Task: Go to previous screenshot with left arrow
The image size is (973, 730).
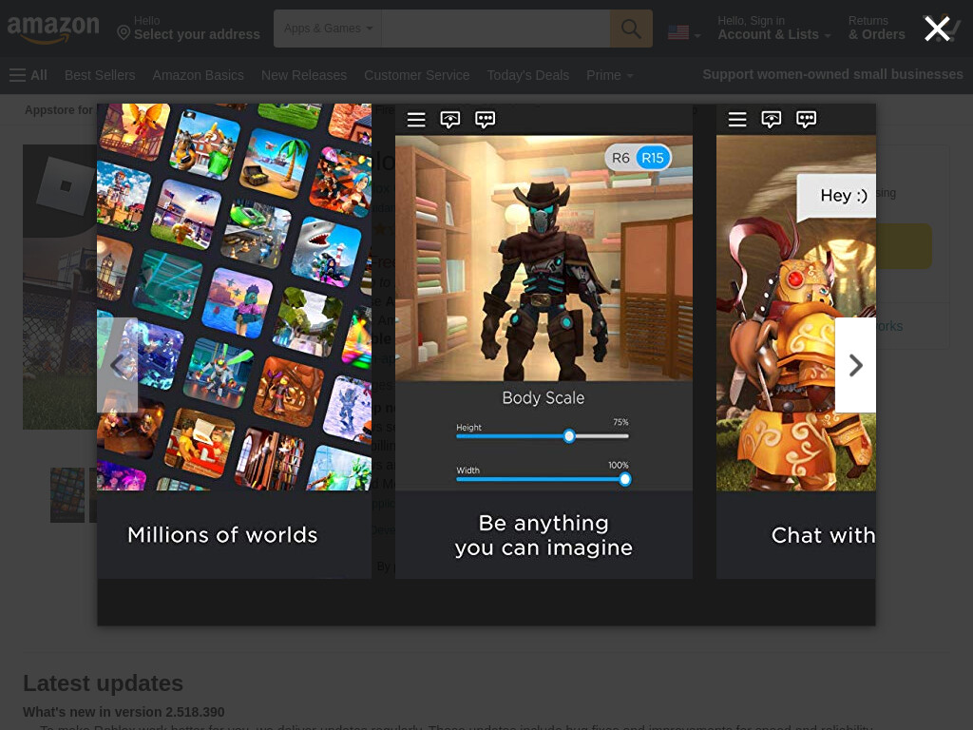Action: 117,365
